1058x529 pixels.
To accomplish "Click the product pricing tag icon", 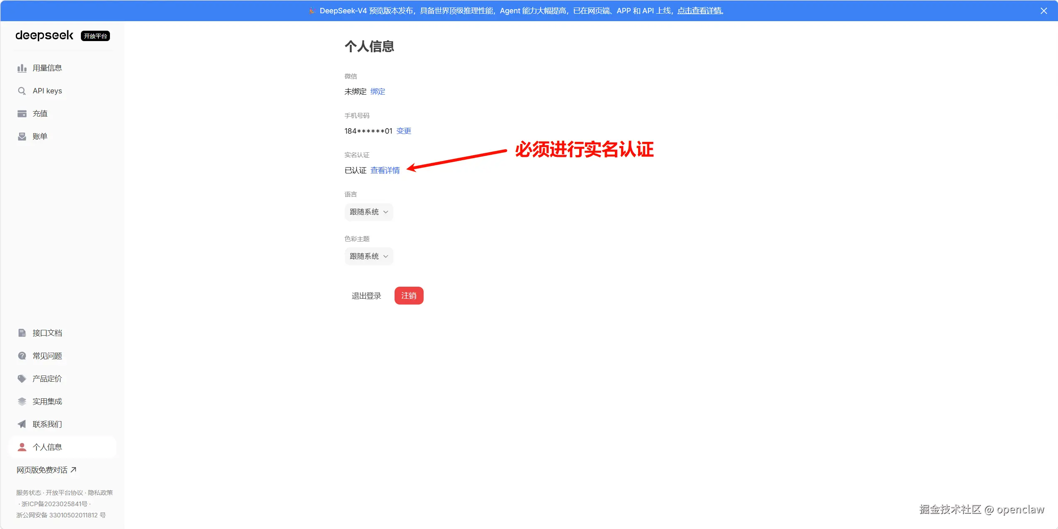I will click(x=22, y=378).
